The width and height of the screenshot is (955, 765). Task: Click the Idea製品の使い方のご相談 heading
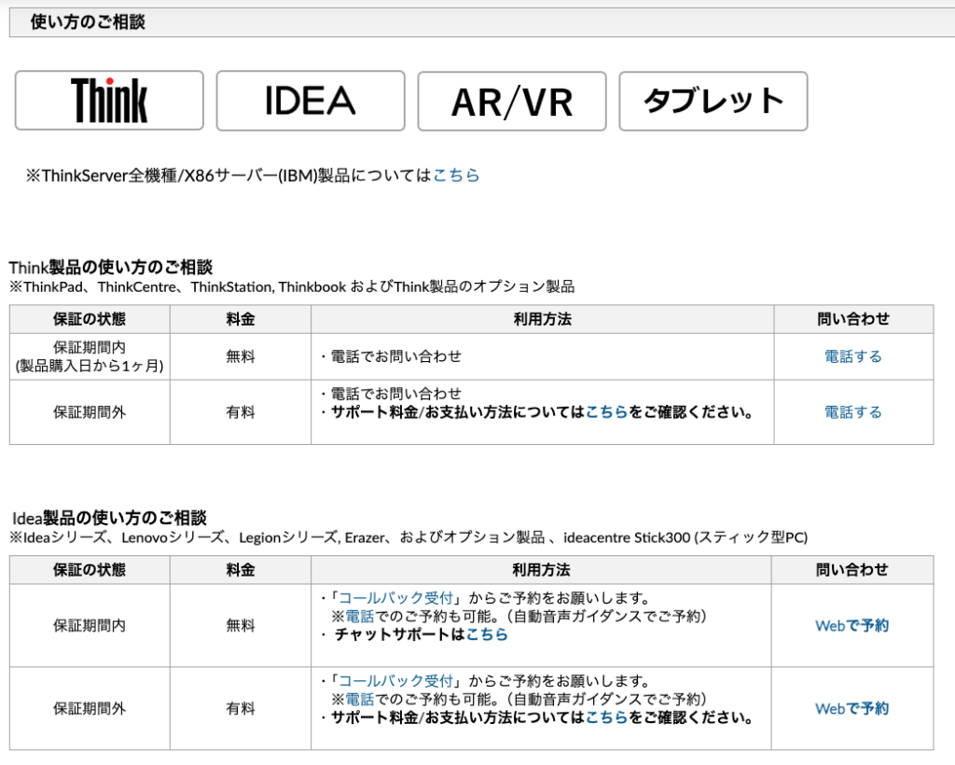(x=109, y=518)
